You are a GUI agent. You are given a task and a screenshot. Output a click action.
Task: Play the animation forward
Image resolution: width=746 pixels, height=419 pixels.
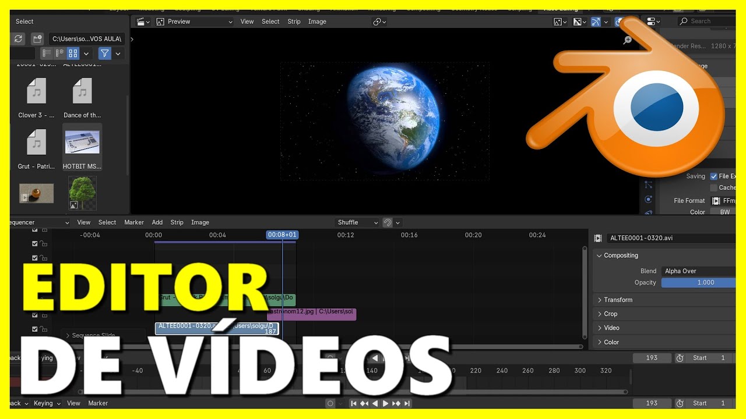click(385, 403)
